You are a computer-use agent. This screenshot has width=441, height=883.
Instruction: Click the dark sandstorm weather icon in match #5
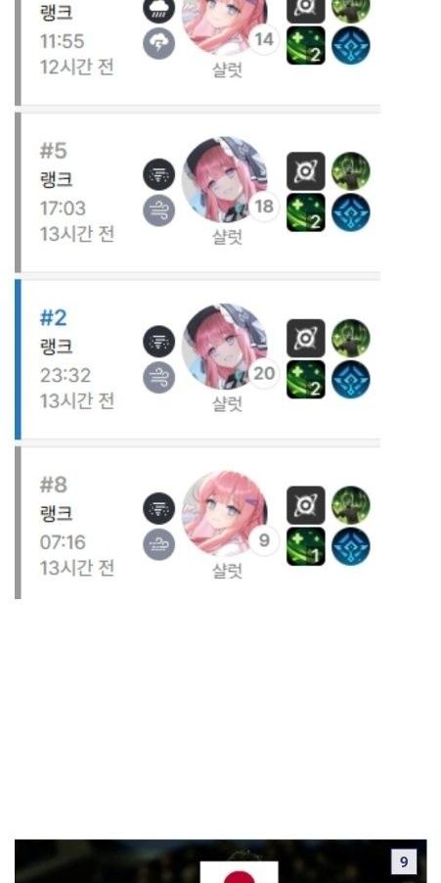click(158, 174)
